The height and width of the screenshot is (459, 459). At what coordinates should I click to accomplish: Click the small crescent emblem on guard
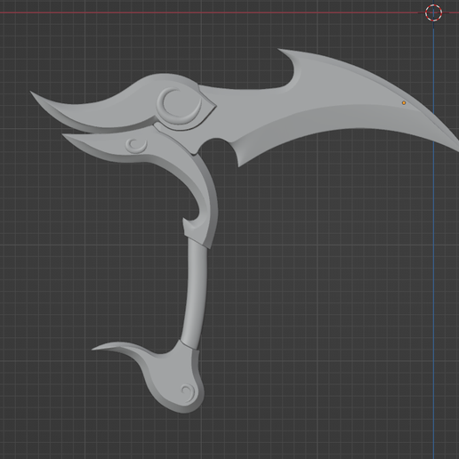tap(136, 146)
